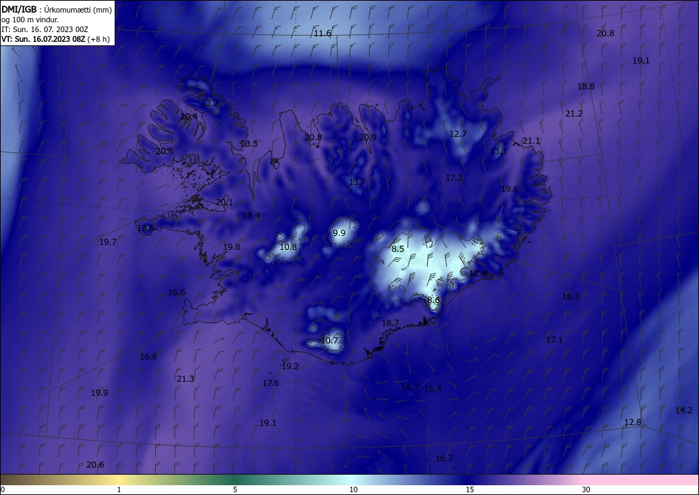Select the map value 14.2
This screenshot has width=699, height=495.
684,411
